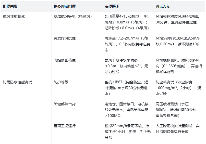This screenshot has width=206, height=144.
Task: Click the 指标类别 column header
Action: tap(10, 6)
